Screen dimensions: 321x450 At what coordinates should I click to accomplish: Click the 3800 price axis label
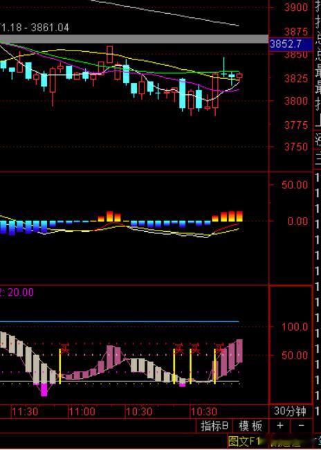pos(296,101)
